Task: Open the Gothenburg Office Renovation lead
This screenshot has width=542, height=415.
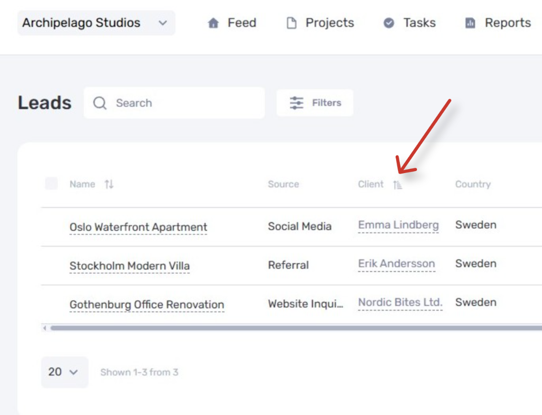Action: point(147,304)
